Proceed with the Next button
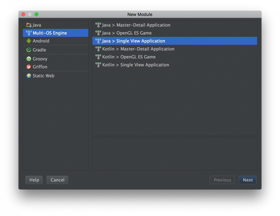280x216 pixels. pyautogui.click(x=248, y=180)
